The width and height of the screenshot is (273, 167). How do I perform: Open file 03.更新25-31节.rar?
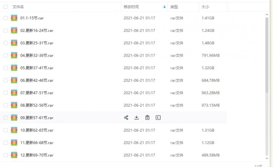pos(37,43)
